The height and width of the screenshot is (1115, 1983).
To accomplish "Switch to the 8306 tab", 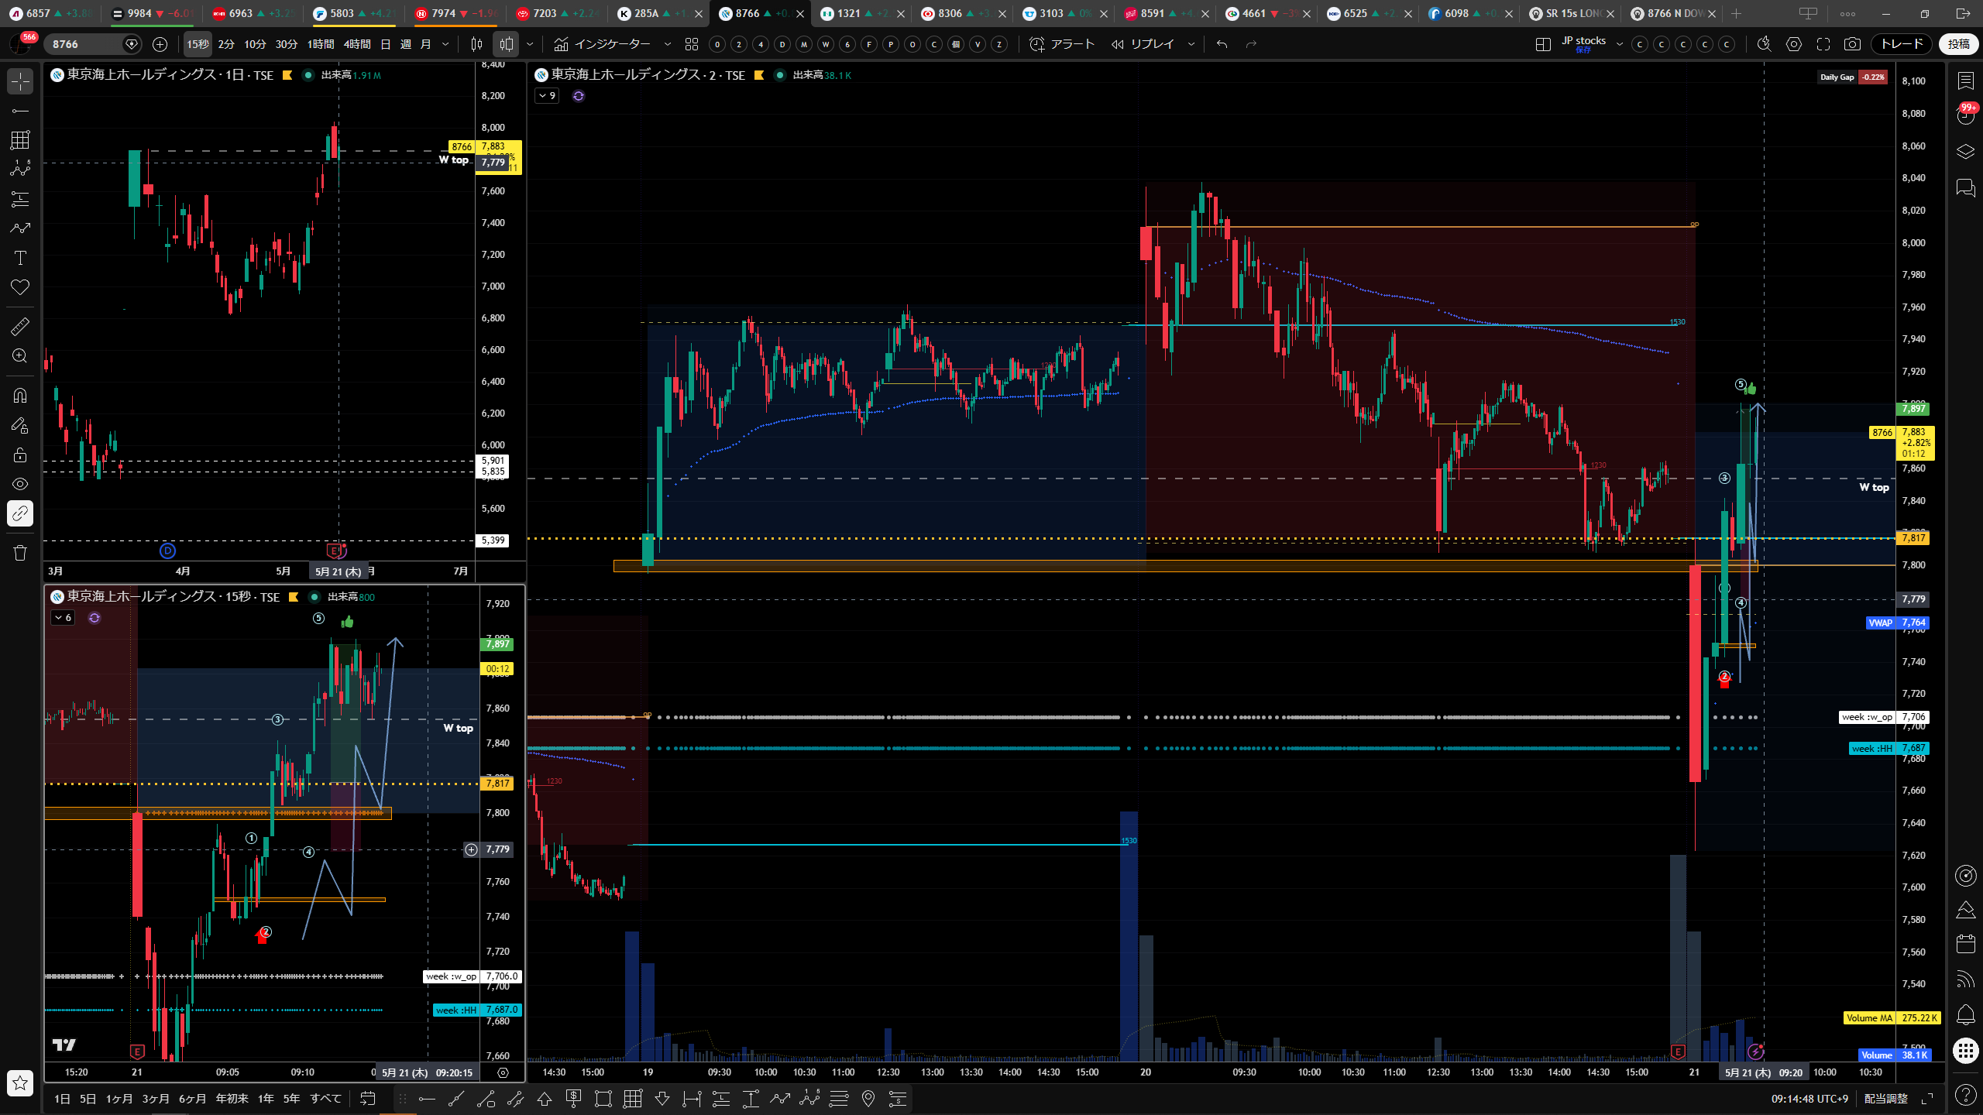I will [962, 13].
